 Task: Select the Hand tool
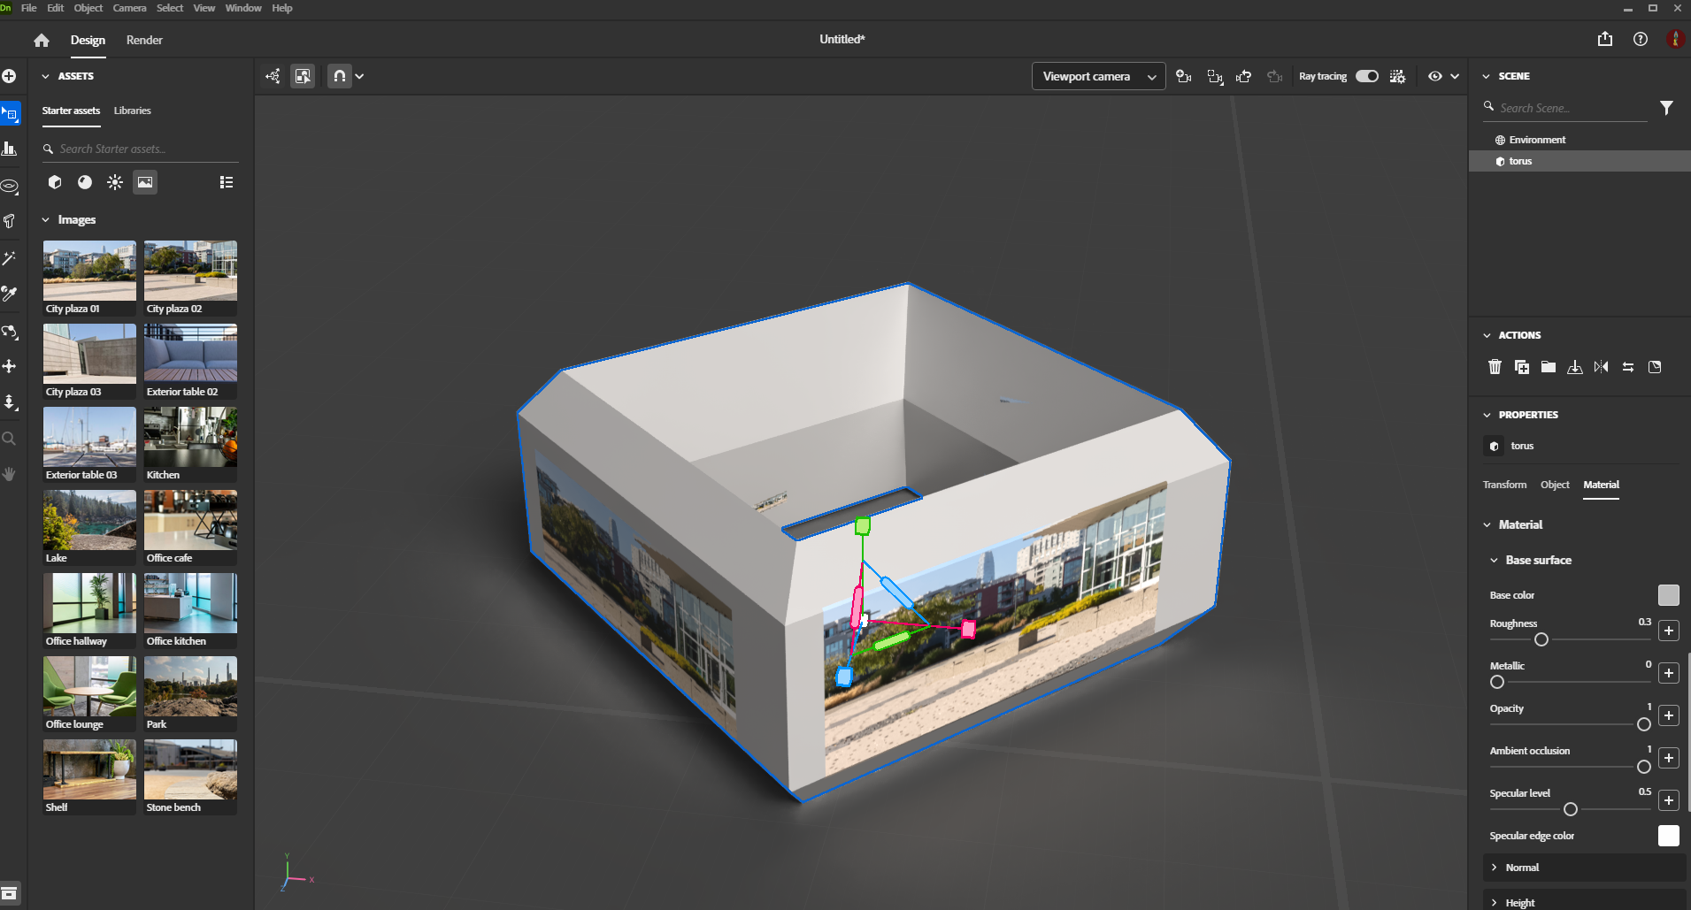click(x=10, y=474)
